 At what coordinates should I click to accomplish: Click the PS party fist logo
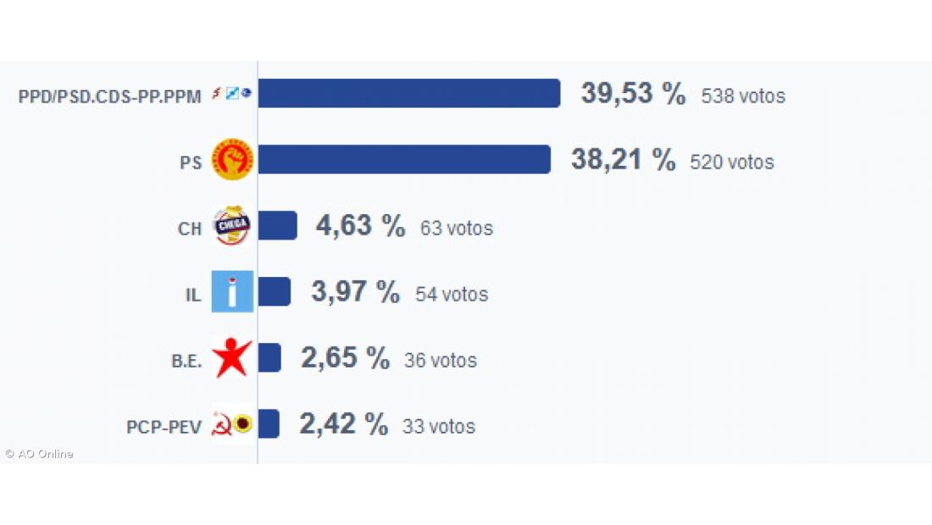click(x=231, y=160)
